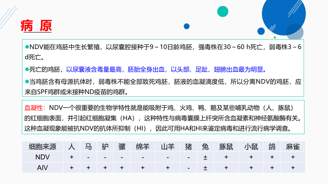Click the table header "人"
Screen dimensions: 328x184
(x=72, y=147)
